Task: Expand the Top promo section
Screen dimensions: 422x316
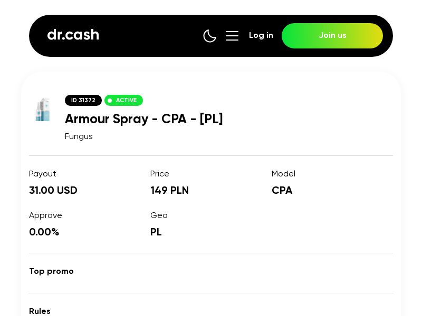Action: click(x=51, y=271)
